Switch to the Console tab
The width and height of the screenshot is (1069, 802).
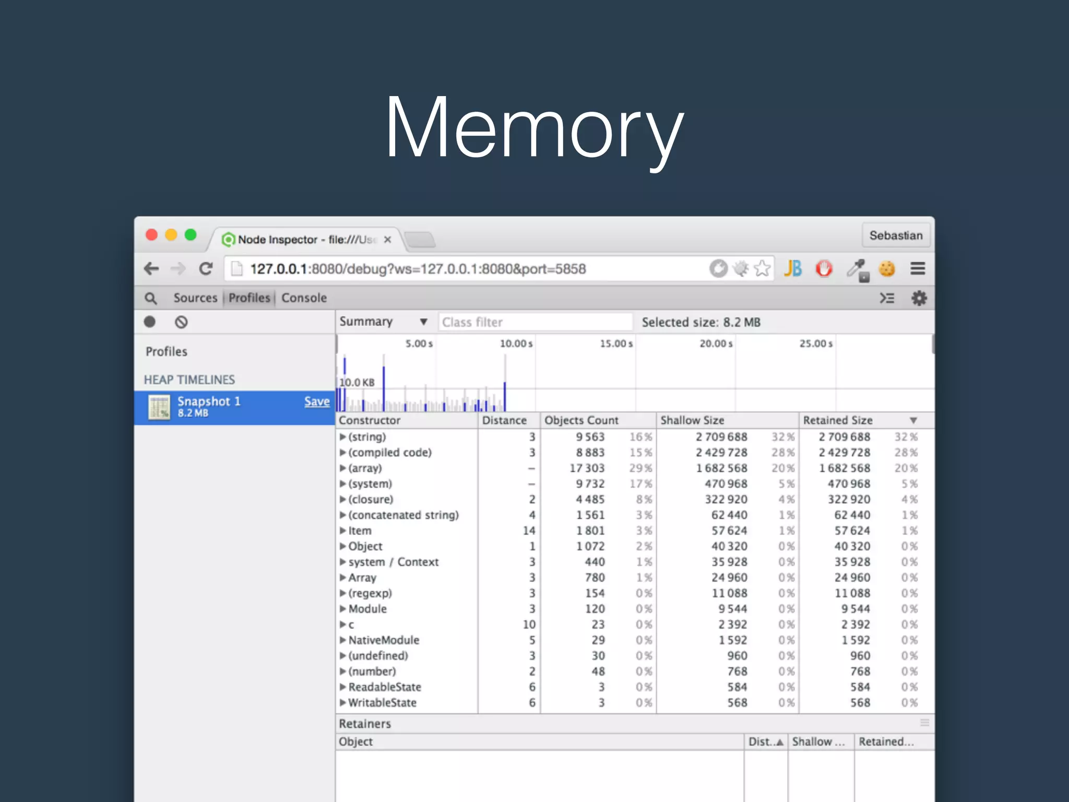(x=304, y=298)
